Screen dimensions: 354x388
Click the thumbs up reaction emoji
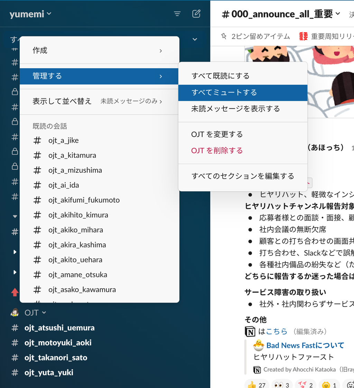coord(252,385)
